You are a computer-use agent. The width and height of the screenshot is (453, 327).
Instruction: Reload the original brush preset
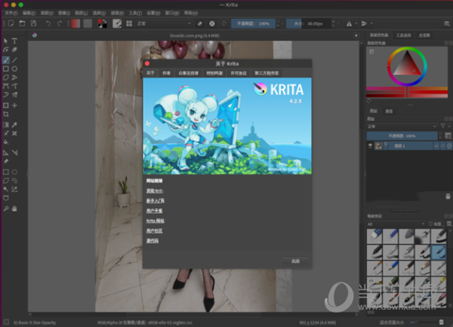224,23
